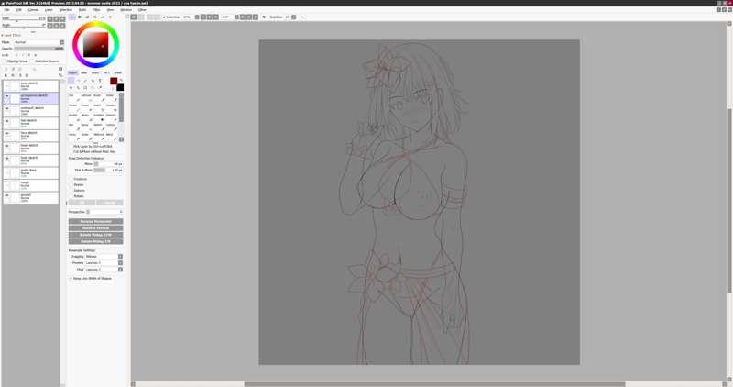The height and width of the screenshot is (387, 733).
Task: Click the canvas vertical scrollbar
Action: coord(728,201)
